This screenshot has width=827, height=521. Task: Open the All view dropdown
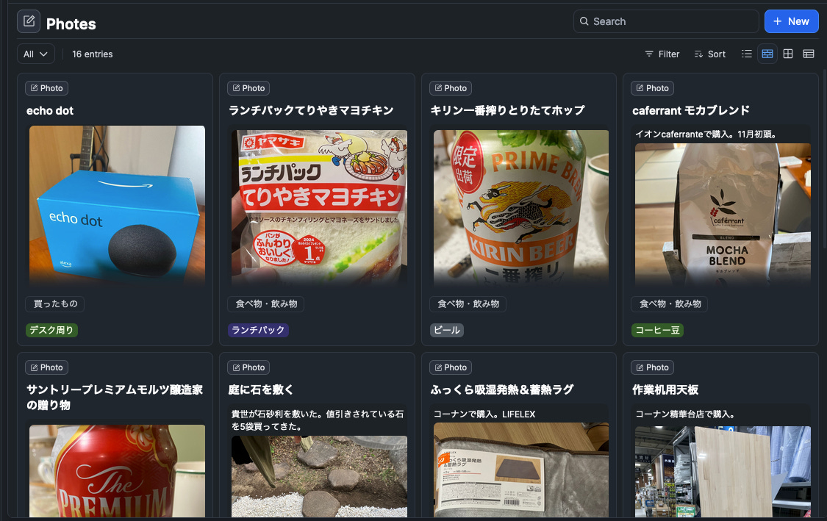click(36, 54)
